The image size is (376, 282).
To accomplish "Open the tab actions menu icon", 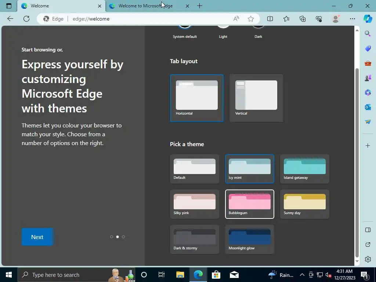I will point(9,6).
